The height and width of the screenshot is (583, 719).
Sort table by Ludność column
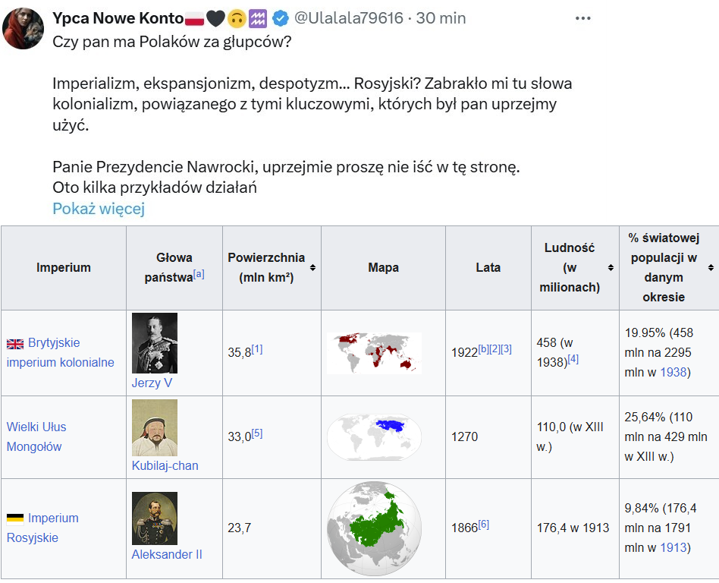pyautogui.click(x=611, y=268)
